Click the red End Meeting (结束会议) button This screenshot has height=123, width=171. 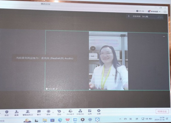[x=162, y=111]
